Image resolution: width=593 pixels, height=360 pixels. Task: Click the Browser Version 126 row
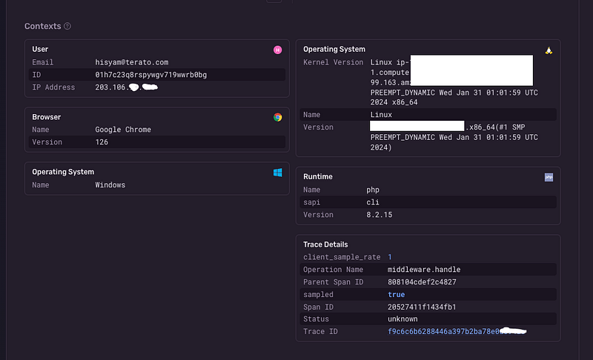coord(157,142)
